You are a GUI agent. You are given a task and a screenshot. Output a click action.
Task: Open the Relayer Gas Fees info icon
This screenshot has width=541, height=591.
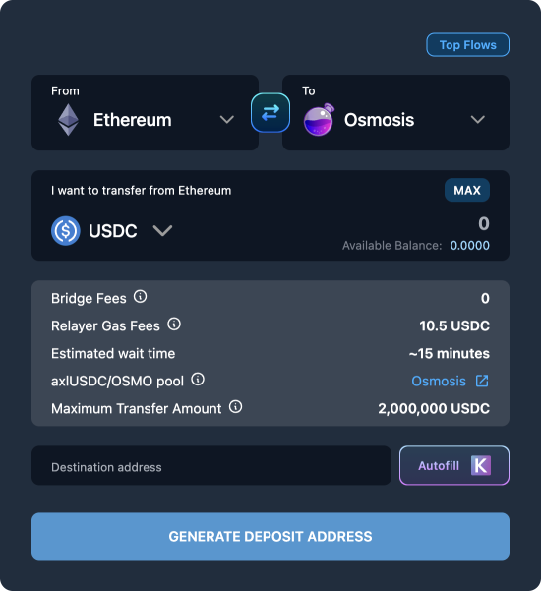point(174,325)
